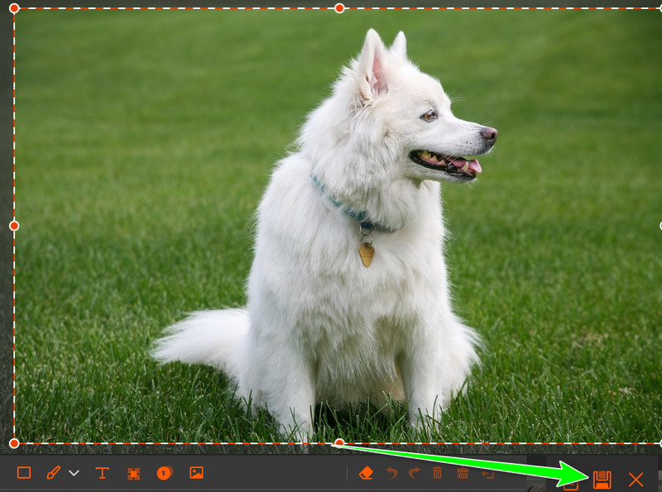Redo the last annotation
This screenshot has height=492, width=662.
pos(415,473)
